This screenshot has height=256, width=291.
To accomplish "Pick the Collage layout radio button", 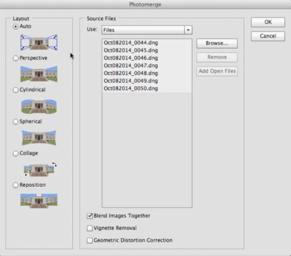I will tap(16, 154).
